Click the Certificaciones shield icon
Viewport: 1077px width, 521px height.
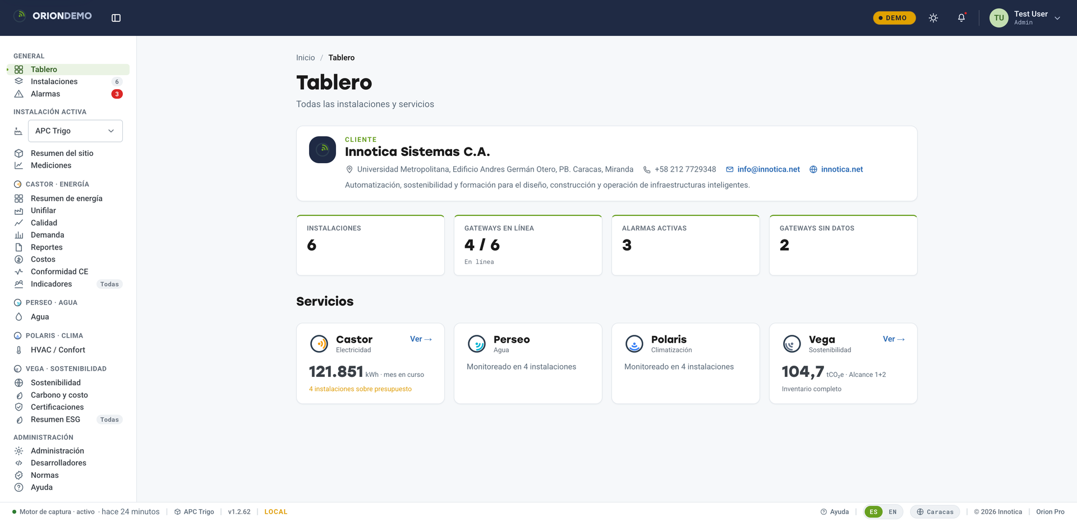[x=19, y=407]
